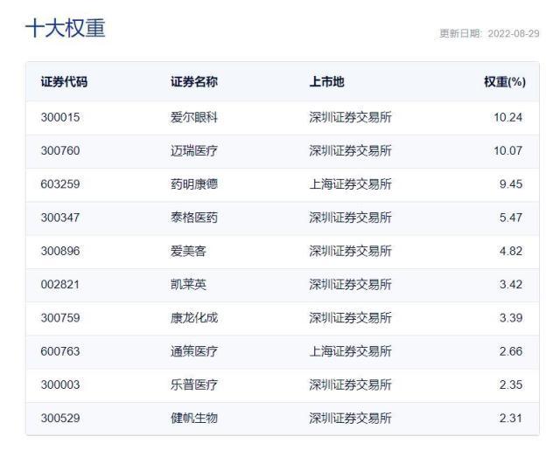Click the 上市地 column header
This screenshot has width=560, height=457.
[x=326, y=82]
